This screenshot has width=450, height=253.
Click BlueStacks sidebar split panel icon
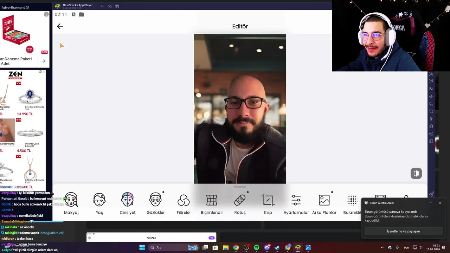tap(431, 141)
